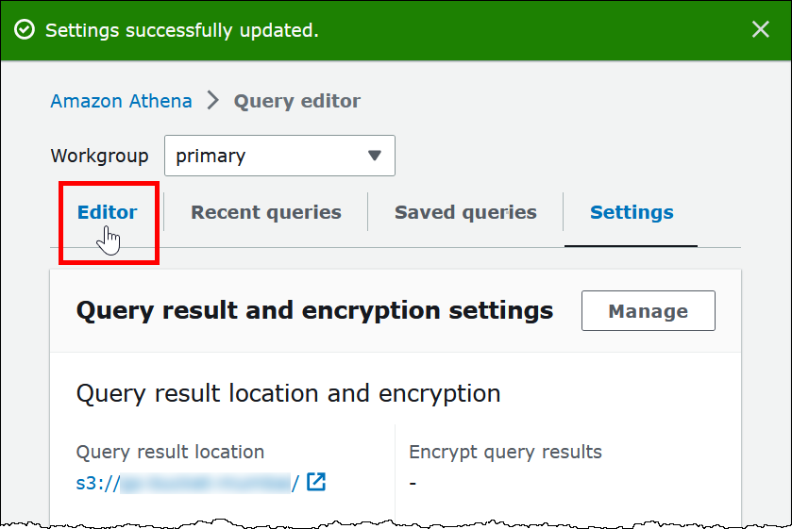Open the Workgroup primary dropdown

tap(279, 156)
